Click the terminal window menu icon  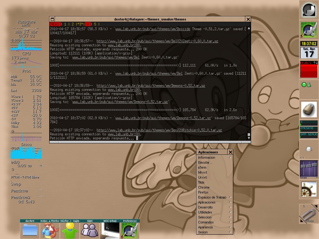click(x=52, y=19)
